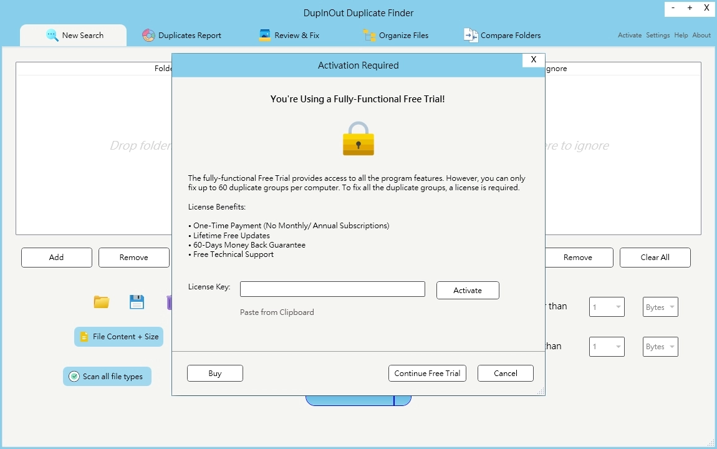Click the License Benefits heading text
717x449 pixels.
(x=217, y=206)
